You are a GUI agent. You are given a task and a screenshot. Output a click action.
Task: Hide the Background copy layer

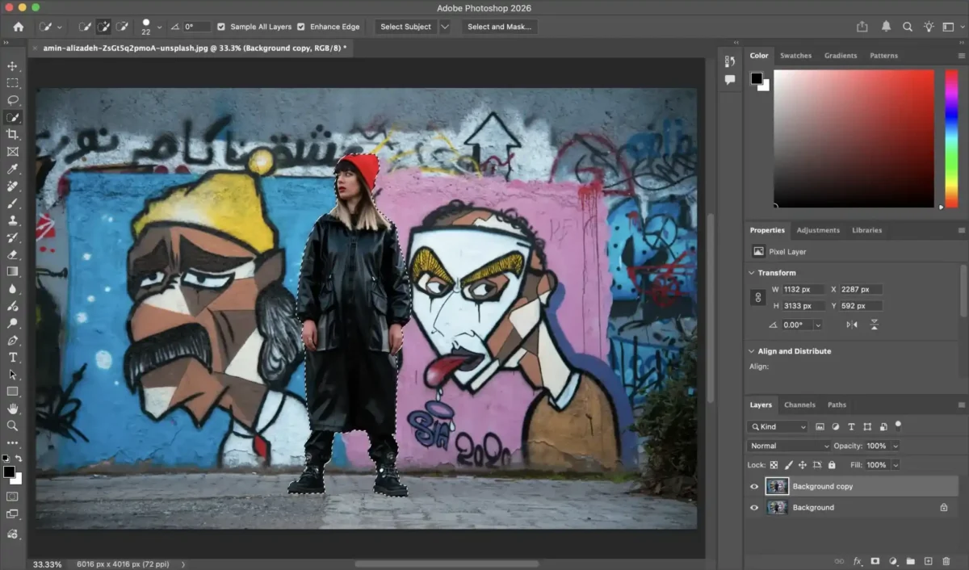coord(754,487)
